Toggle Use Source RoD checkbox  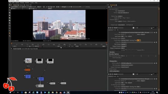click(x=118, y=9)
